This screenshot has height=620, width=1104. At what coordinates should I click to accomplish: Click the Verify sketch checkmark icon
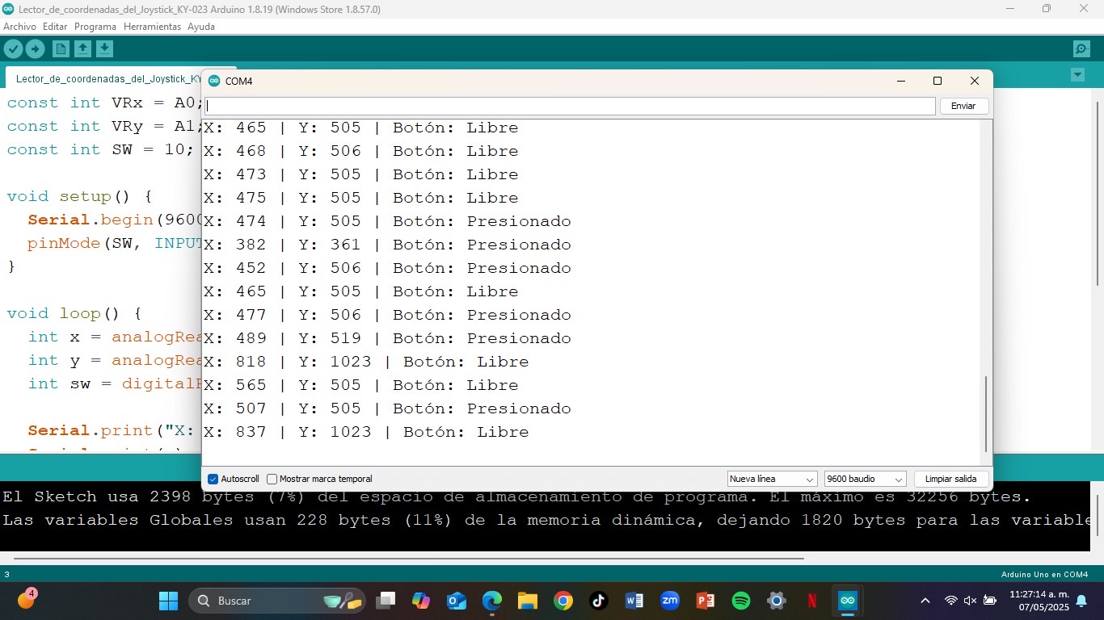(13, 49)
